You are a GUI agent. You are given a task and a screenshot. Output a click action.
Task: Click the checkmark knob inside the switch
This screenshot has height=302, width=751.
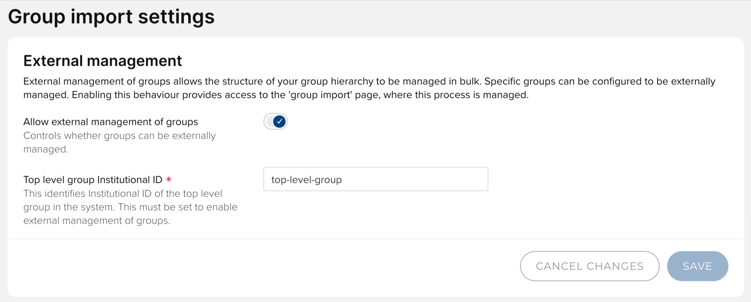coord(280,121)
